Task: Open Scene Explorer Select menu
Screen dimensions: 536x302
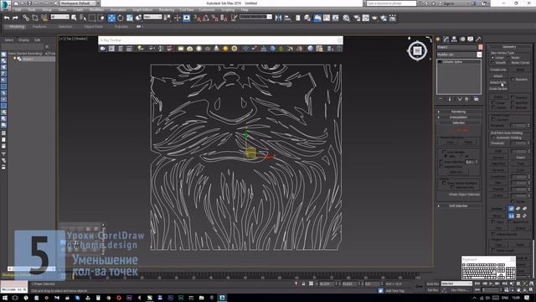Action: tap(9, 40)
